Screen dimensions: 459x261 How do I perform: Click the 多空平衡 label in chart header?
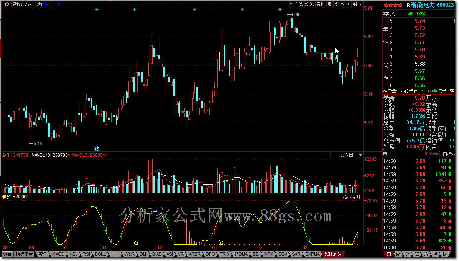(x=52, y=4)
